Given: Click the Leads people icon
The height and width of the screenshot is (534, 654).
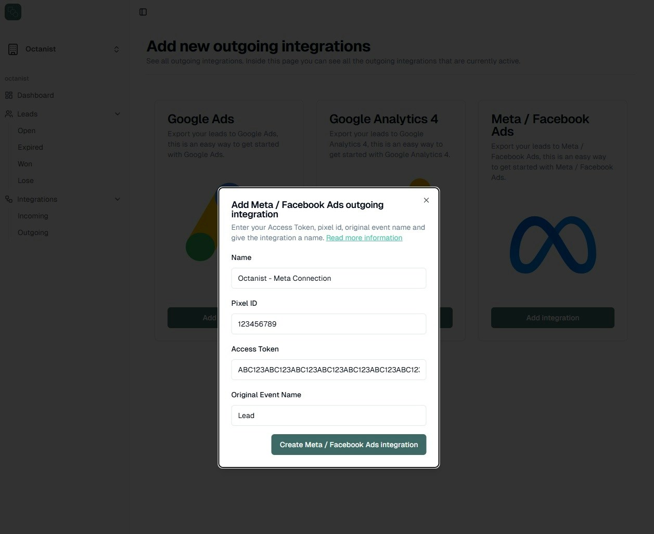Looking at the screenshot, I should tap(9, 114).
